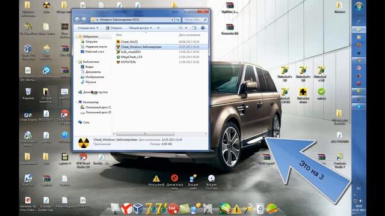Open the red Soul icon in the dock
The image size is (385, 216).
pos(173,209)
